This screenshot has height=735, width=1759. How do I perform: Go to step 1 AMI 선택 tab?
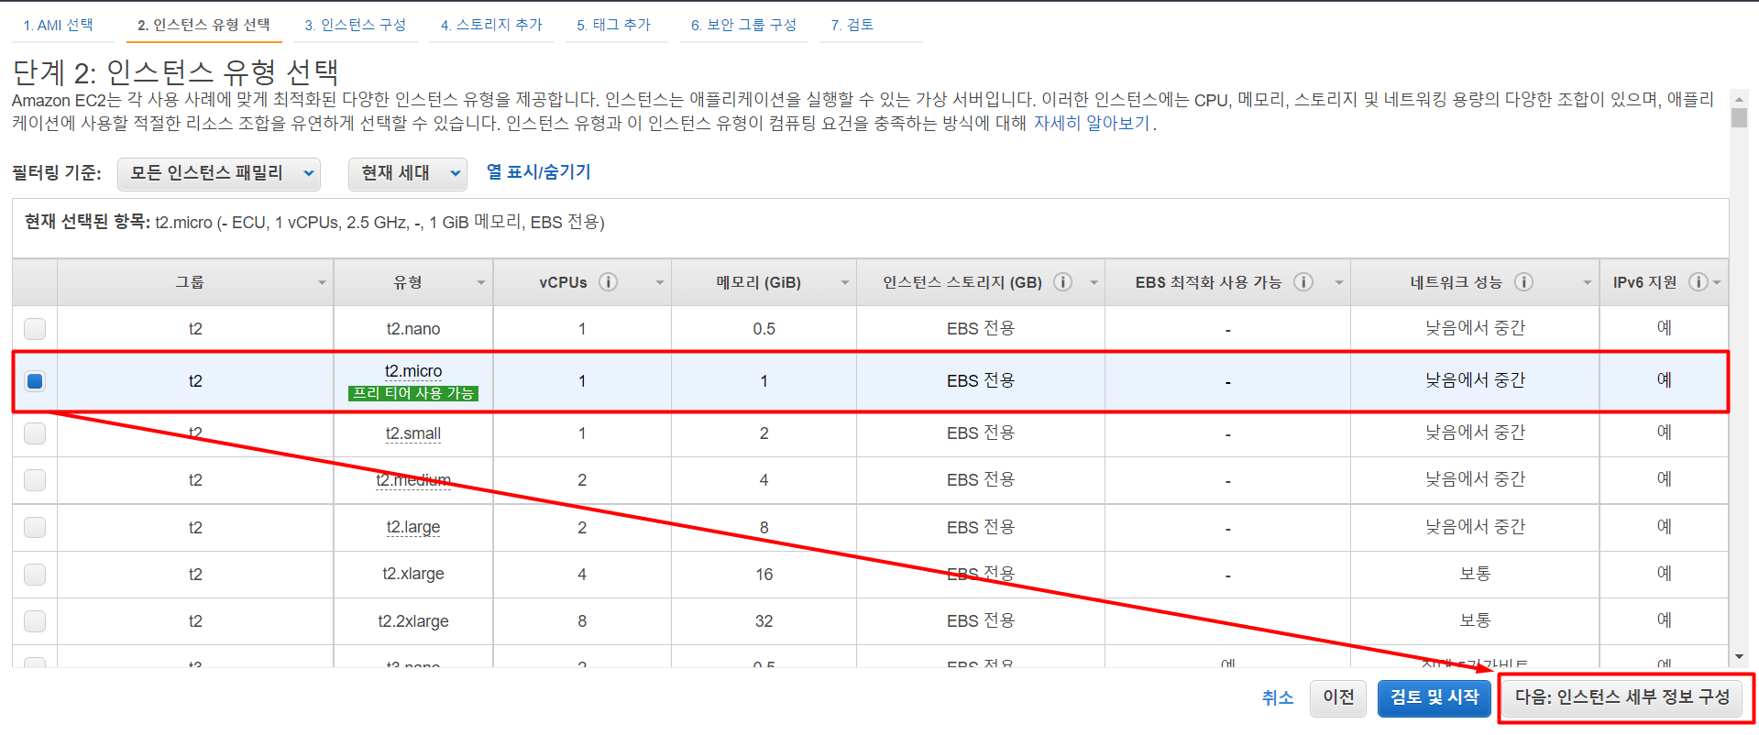pyautogui.click(x=59, y=25)
